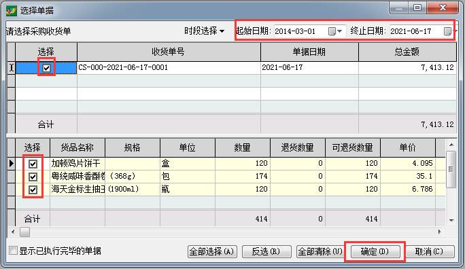Image resolution: width=465 pixels, height=269 pixels.
Task: Expand the start date dropdown arrow
Action: click(340, 31)
